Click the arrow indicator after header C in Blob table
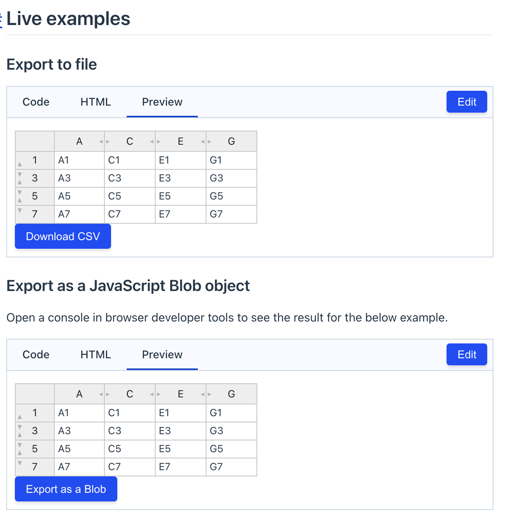 pos(151,394)
